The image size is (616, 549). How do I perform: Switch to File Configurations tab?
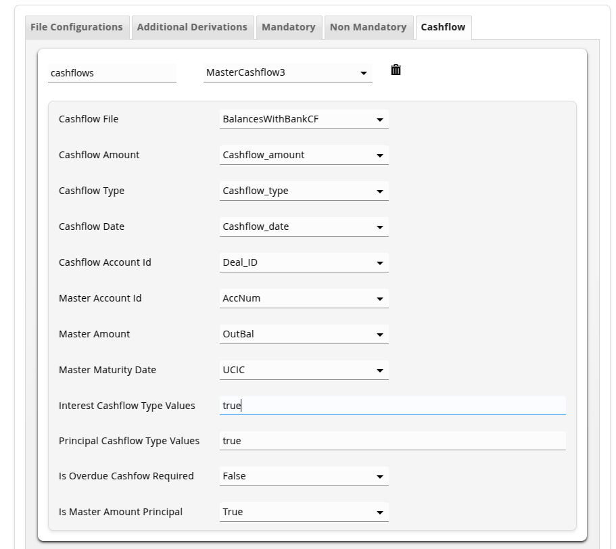77,27
